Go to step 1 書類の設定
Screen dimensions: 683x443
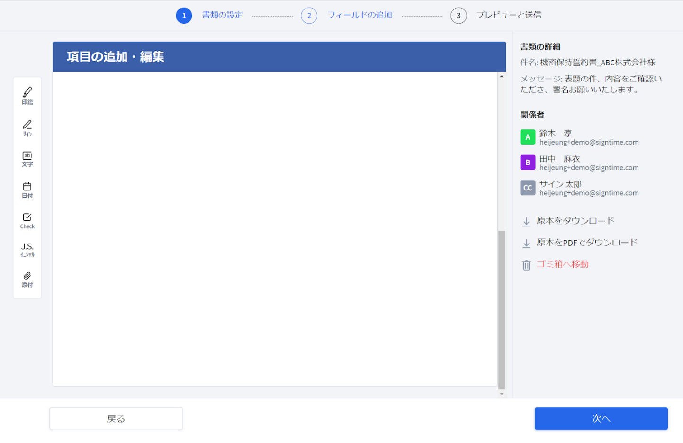pyautogui.click(x=209, y=15)
